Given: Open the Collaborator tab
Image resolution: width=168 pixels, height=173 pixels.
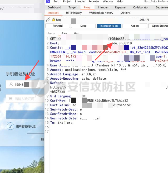Looking at the screenshot, I should pos(141,7).
